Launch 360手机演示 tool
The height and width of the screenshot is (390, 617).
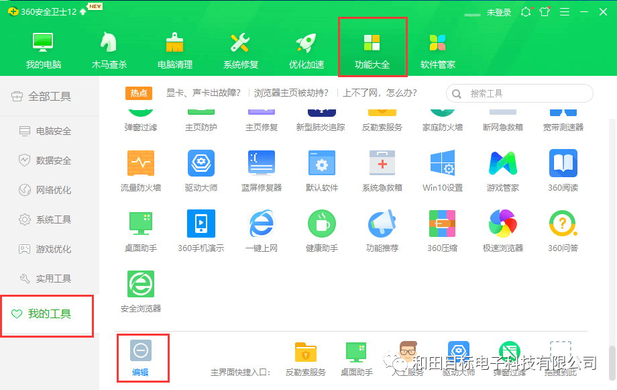point(201,231)
